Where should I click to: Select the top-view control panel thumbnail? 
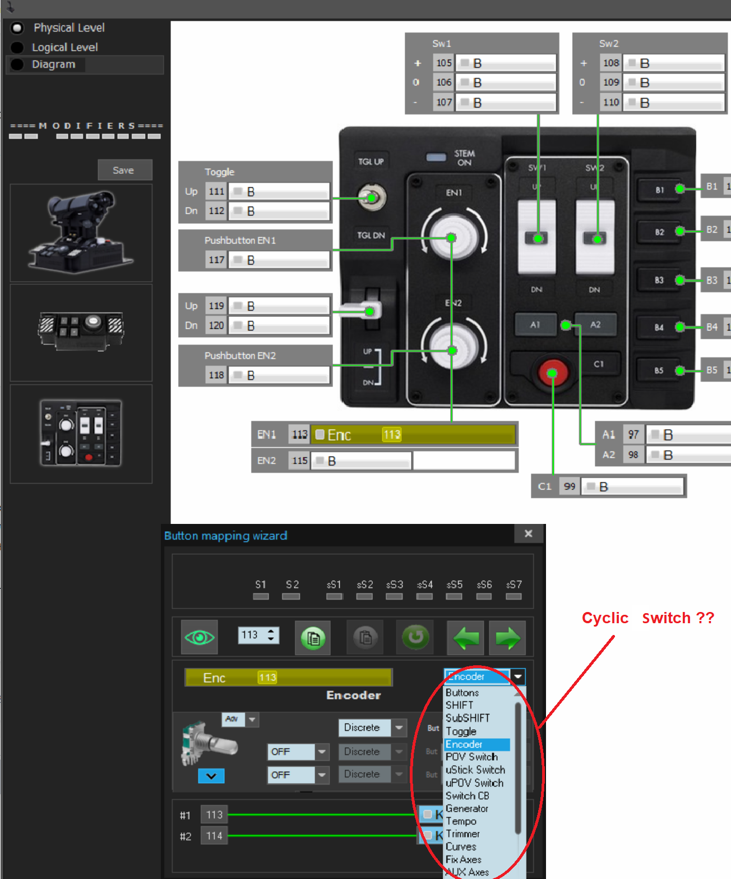[81, 434]
